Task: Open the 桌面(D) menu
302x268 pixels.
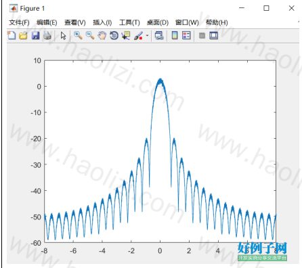Action: coord(158,22)
